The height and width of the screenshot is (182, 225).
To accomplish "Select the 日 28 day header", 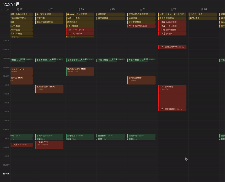I will click(204, 9).
